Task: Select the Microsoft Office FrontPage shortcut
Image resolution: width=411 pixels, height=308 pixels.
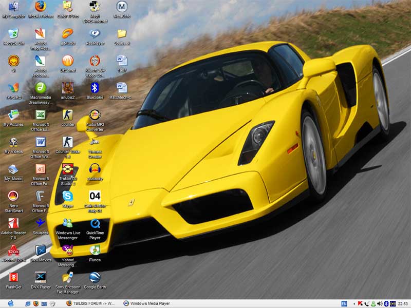Action: pos(41,202)
